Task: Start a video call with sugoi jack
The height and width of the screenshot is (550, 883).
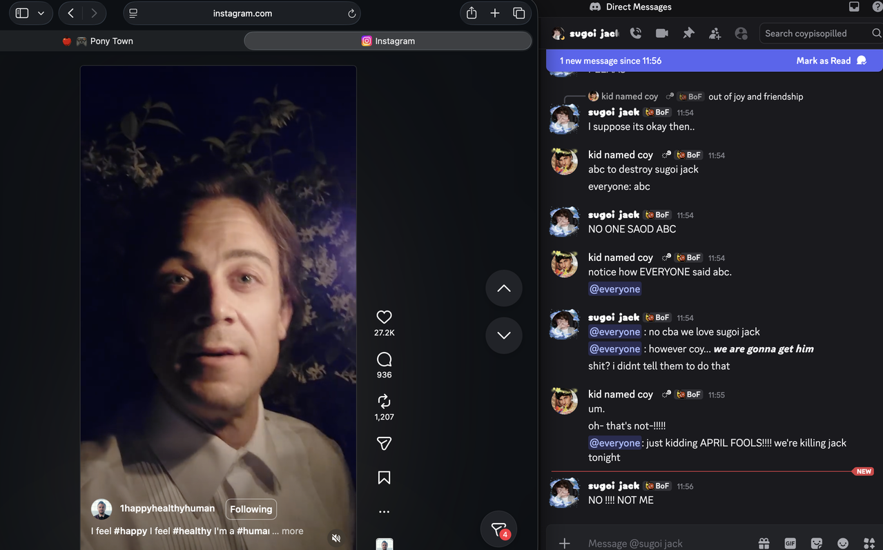Action: [661, 32]
